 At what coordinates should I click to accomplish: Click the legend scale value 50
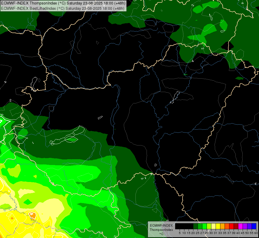click(247, 233)
